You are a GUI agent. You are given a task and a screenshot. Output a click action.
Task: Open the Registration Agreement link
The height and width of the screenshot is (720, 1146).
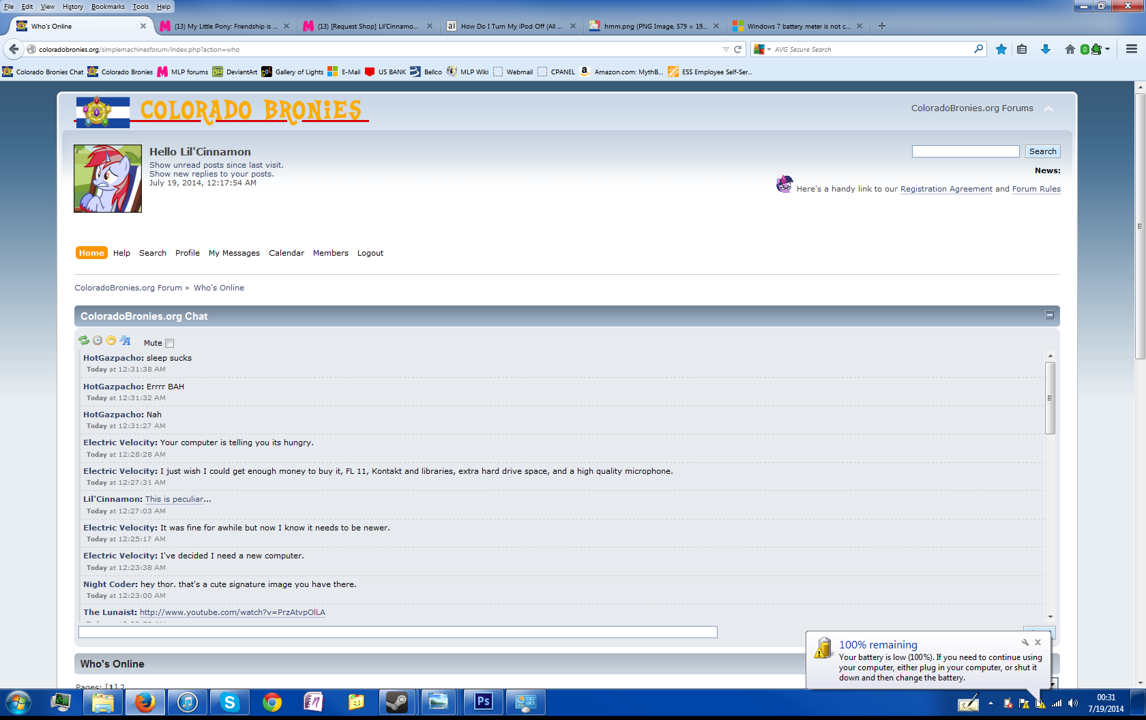pos(945,189)
